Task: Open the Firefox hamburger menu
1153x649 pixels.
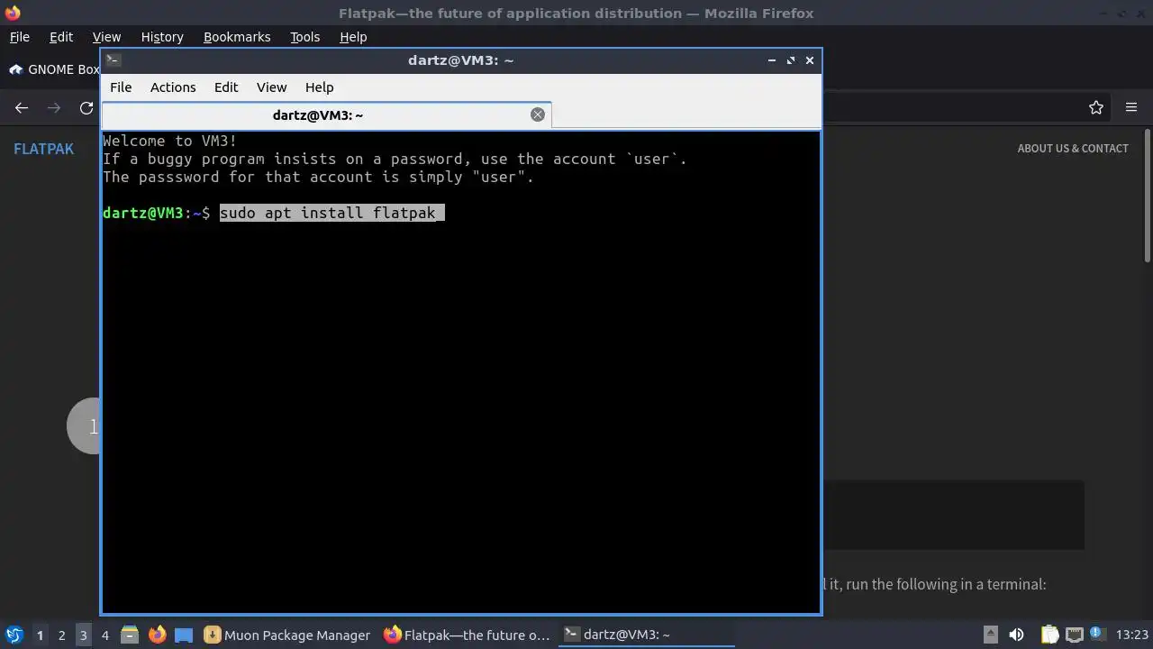Action: click(1131, 108)
